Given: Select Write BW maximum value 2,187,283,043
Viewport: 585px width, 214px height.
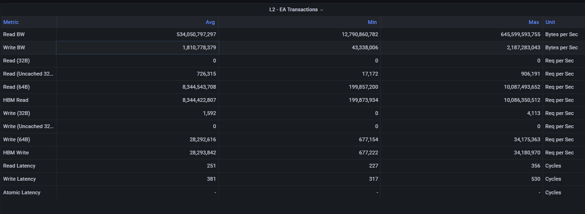Looking at the screenshot, I should tap(523, 47).
